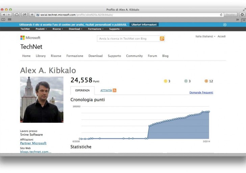The image size is (246, 173).
Task: Open the Domande frequenti link
Action: (201, 92)
